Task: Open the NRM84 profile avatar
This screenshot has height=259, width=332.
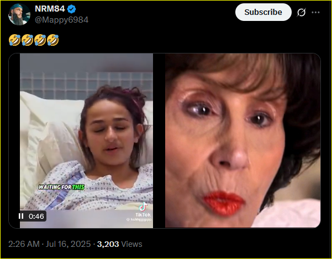Action: [x=19, y=14]
